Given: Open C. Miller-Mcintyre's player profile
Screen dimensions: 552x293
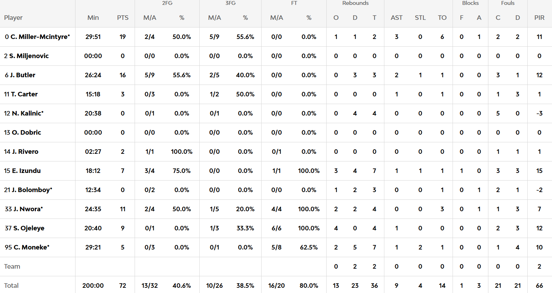Looking at the screenshot, I should pos(40,37).
